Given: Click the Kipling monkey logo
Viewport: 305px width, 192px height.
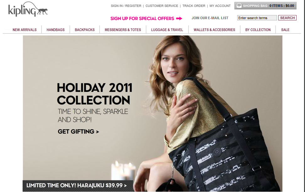Looking at the screenshot, I should pos(28,9).
